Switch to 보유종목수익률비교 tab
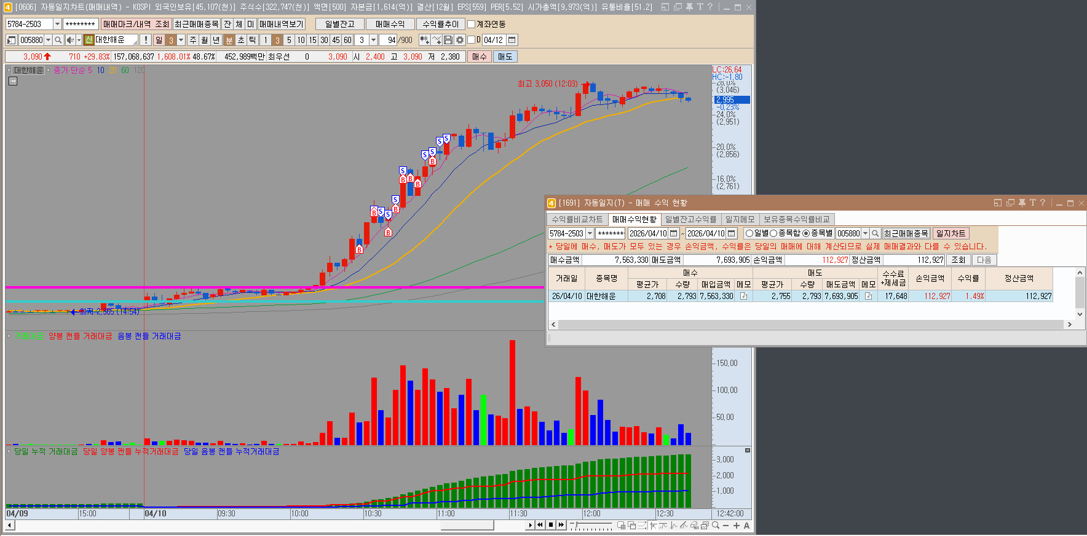The image size is (1087, 536). click(796, 219)
